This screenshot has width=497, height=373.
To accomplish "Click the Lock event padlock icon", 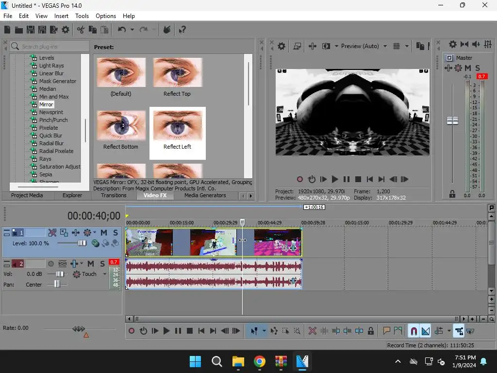I will [370, 331].
